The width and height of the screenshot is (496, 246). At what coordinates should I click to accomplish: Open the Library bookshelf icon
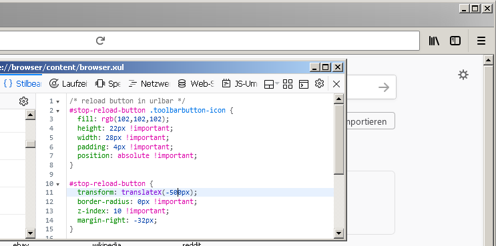(434, 41)
